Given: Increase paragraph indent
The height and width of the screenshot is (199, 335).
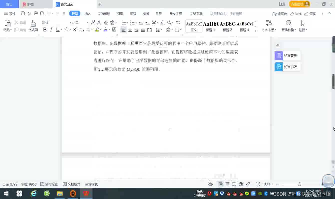Looking at the screenshot, I should [x=148, y=23].
